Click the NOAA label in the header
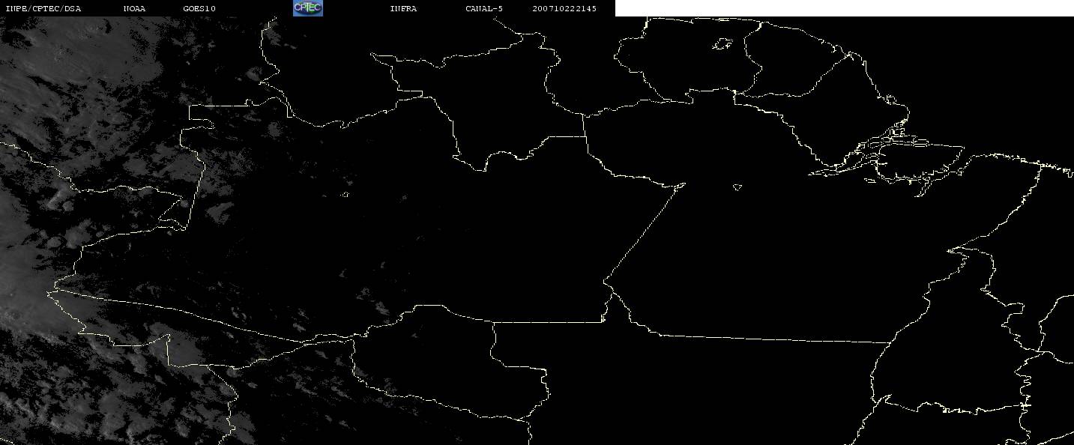1074x445 pixels. tap(134, 8)
